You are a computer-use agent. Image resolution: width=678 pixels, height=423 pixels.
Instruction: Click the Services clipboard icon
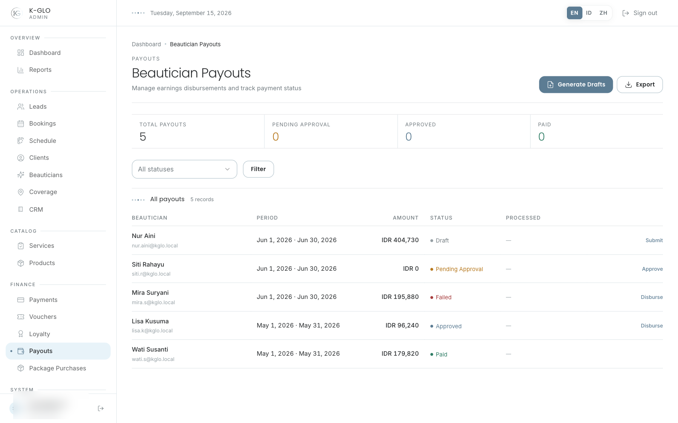[x=21, y=246]
